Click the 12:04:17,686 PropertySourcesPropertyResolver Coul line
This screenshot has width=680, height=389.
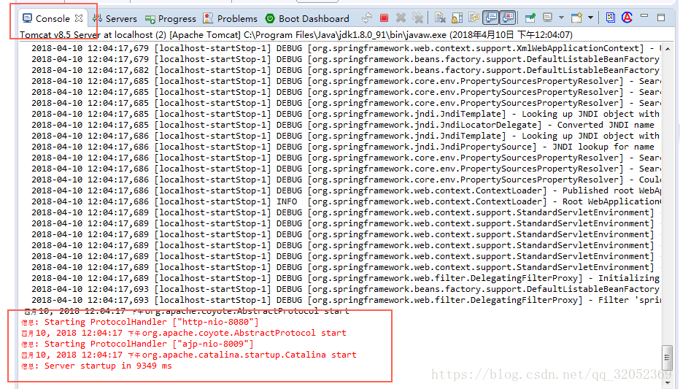coord(346,180)
